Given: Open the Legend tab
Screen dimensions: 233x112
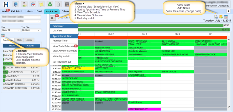Looking at the screenshot, I should 29,40.
